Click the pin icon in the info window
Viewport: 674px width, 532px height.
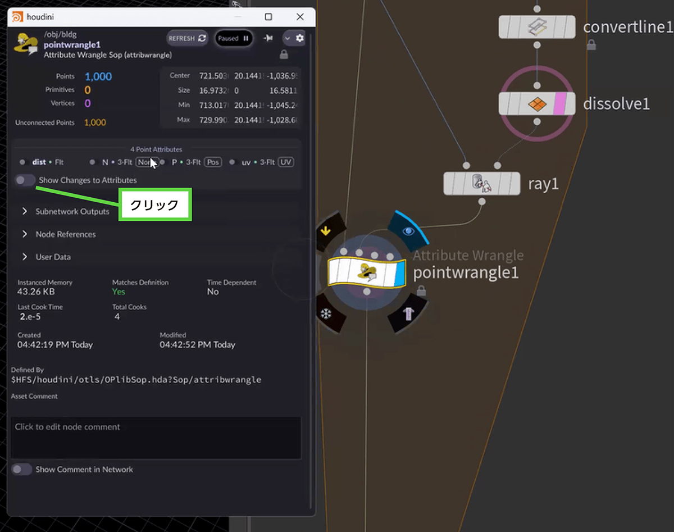click(x=268, y=38)
